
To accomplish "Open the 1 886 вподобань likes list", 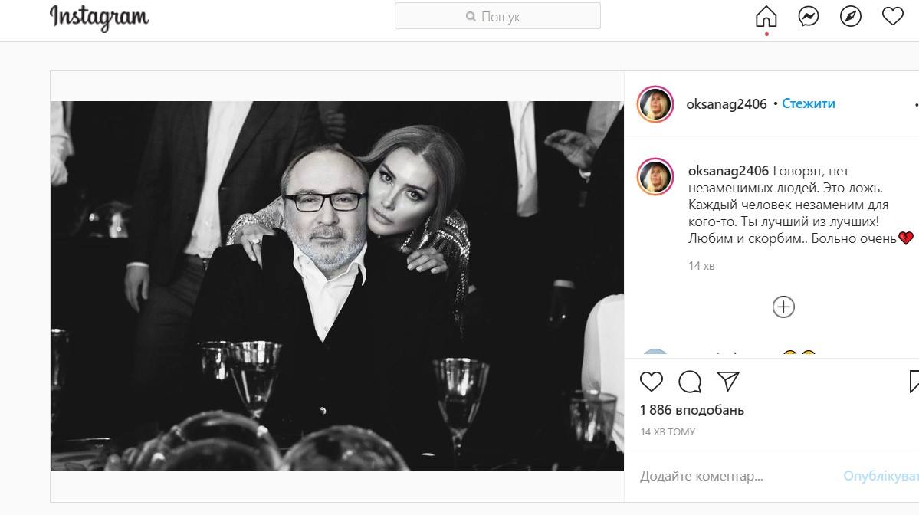I will pyautogui.click(x=691, y=410).
